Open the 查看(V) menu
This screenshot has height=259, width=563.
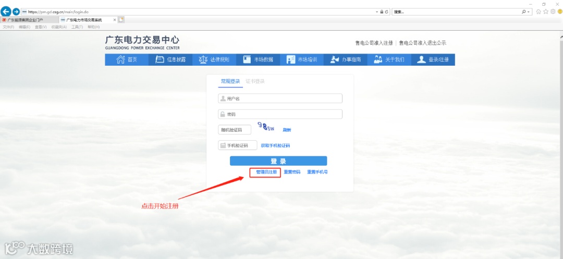(x=41, y=27)
